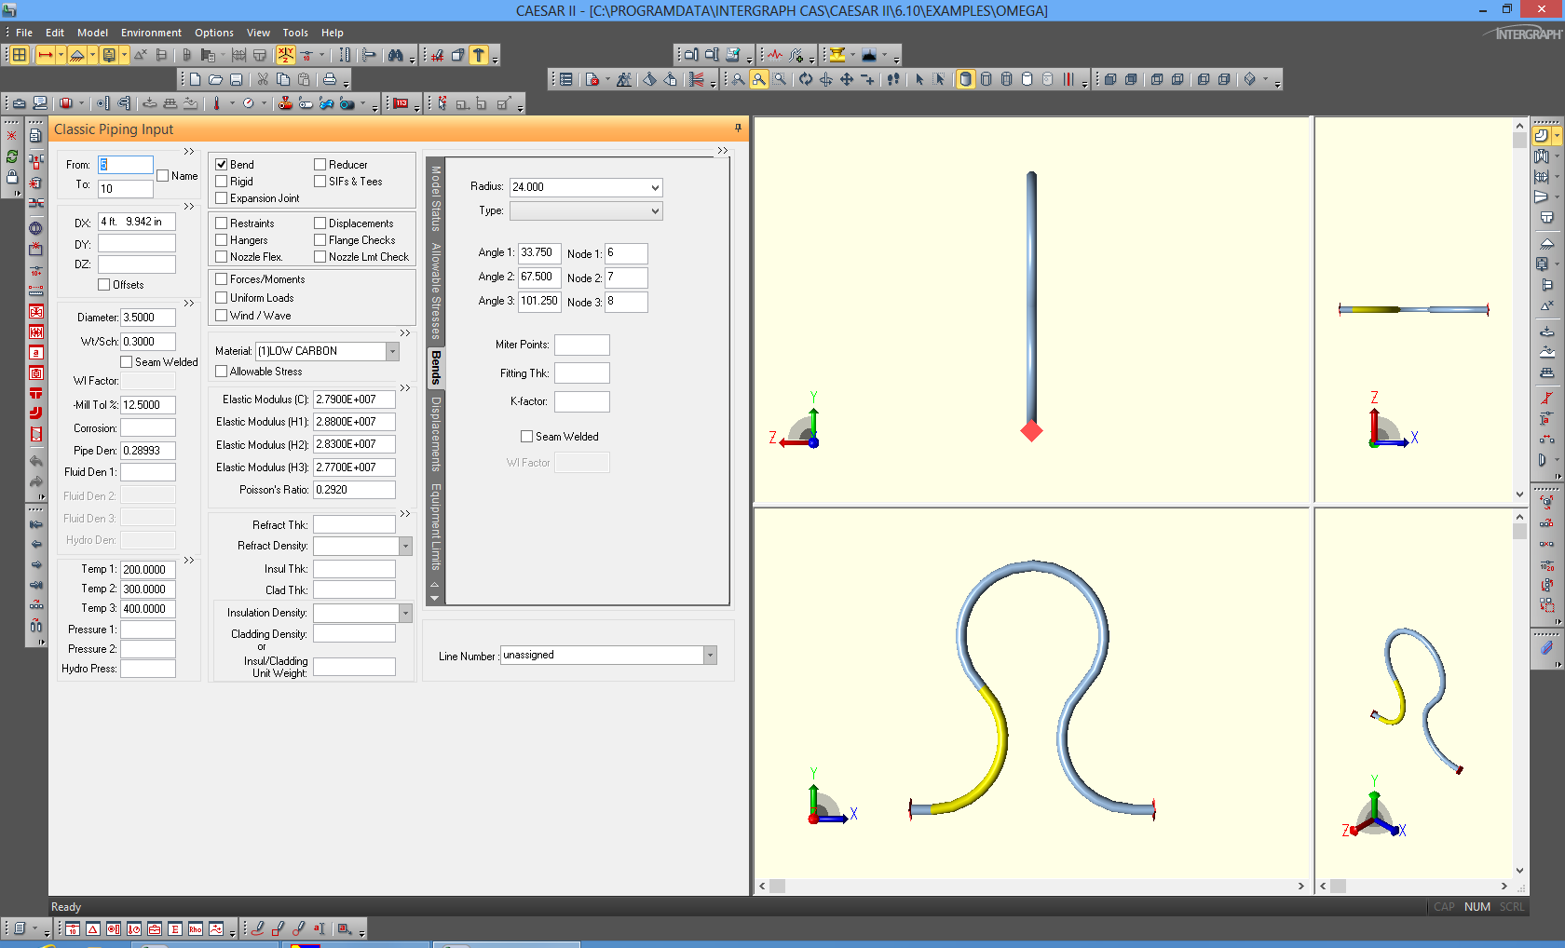Click the Options menu
The height and width of the screenshot is (948, 1565).
point(214,33)
